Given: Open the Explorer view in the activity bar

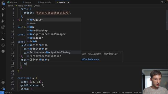Looking at the screenshot, I should (3, 3).
